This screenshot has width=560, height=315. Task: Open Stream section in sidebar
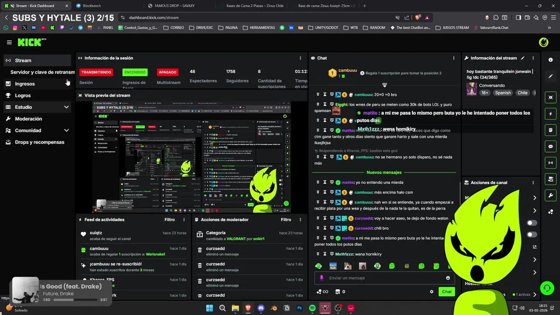37,60
